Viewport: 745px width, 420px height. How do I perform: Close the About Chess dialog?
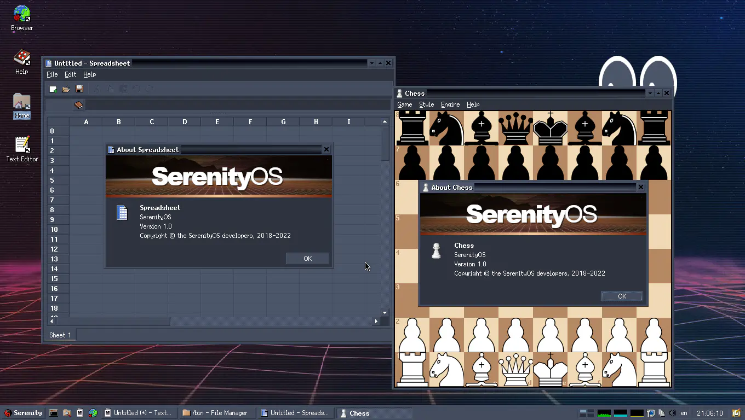point(641,187)
